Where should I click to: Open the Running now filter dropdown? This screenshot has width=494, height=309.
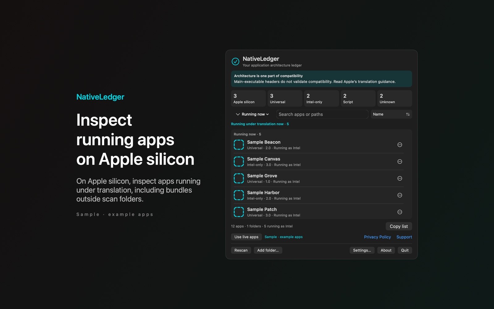click(x=252, y=114)
